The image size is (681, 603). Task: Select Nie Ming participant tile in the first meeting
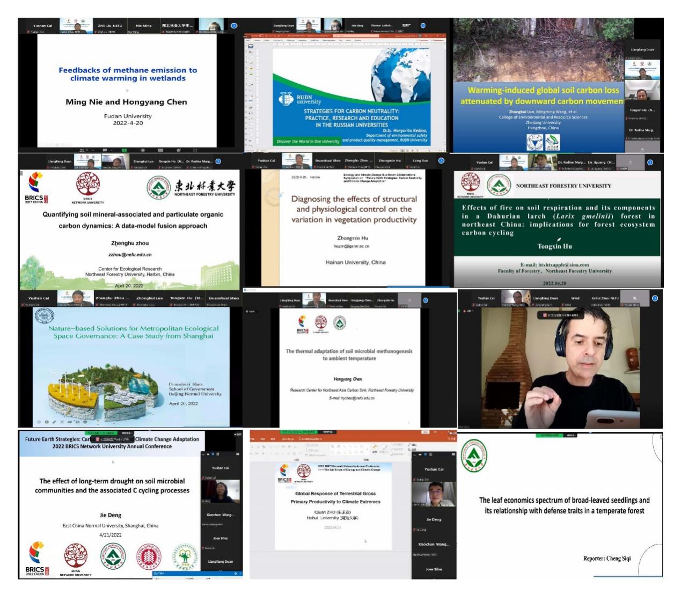(143, 26)
